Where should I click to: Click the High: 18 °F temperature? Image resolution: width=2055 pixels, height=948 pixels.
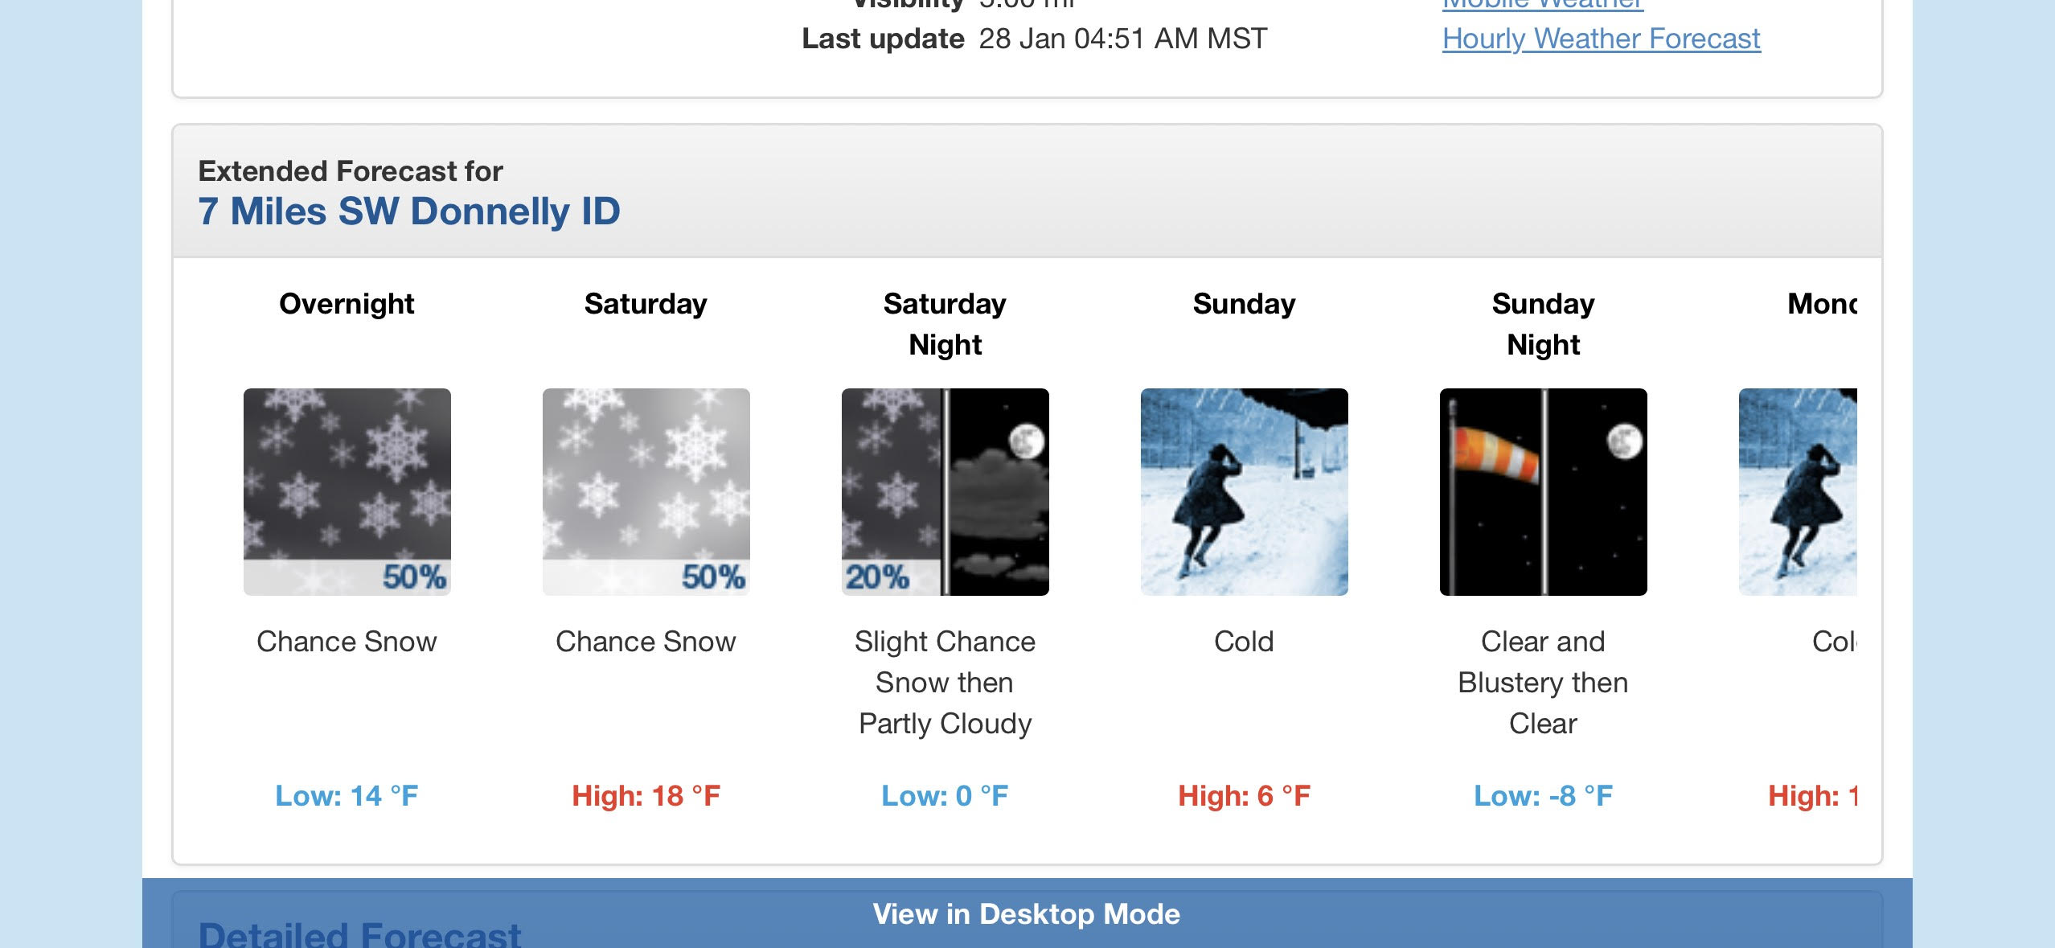pyautogui.click(x=646, y=796)
